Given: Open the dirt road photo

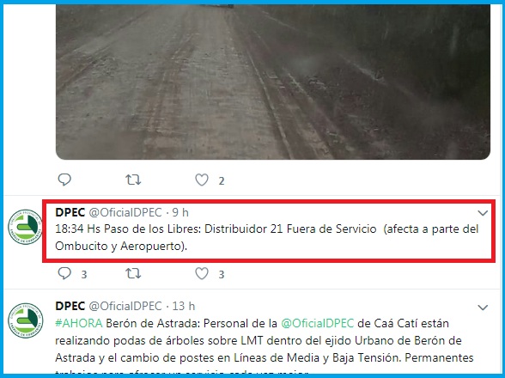Looking at the screenshot, I should tap(273, 82).
